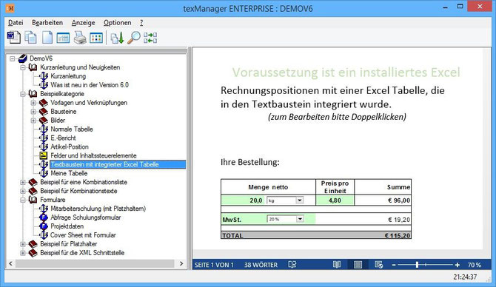Click the proofing book icon in status bar
Image resolution: width=496 pixels, height=287 pixels.
pyautogui.click(x=292, y=265)
